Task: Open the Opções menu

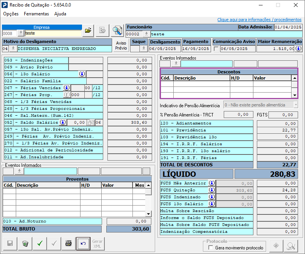Action: tap(11, 14)
